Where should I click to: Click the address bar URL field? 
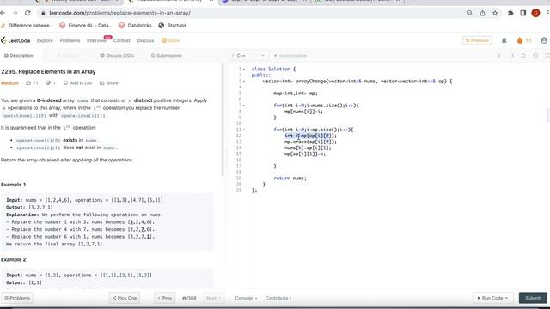tap(253, 13)
